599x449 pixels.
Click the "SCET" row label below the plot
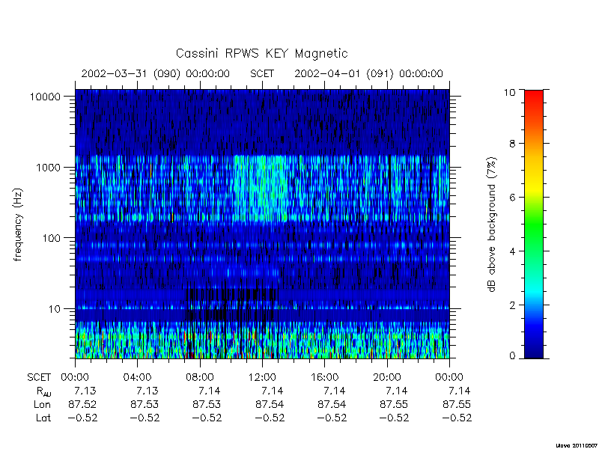39,377
